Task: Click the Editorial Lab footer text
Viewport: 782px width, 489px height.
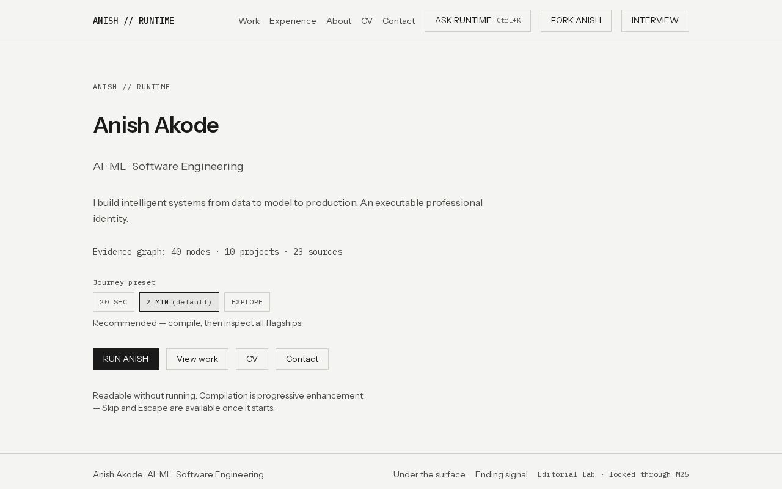Action: point(613,474)
